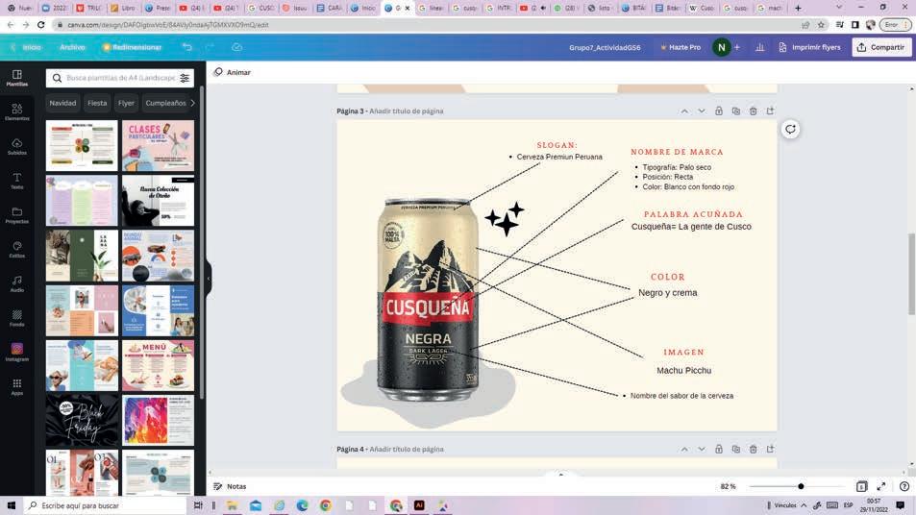Click the Animar button
Viewport: 916px width, 515px height.
point(232,72)
